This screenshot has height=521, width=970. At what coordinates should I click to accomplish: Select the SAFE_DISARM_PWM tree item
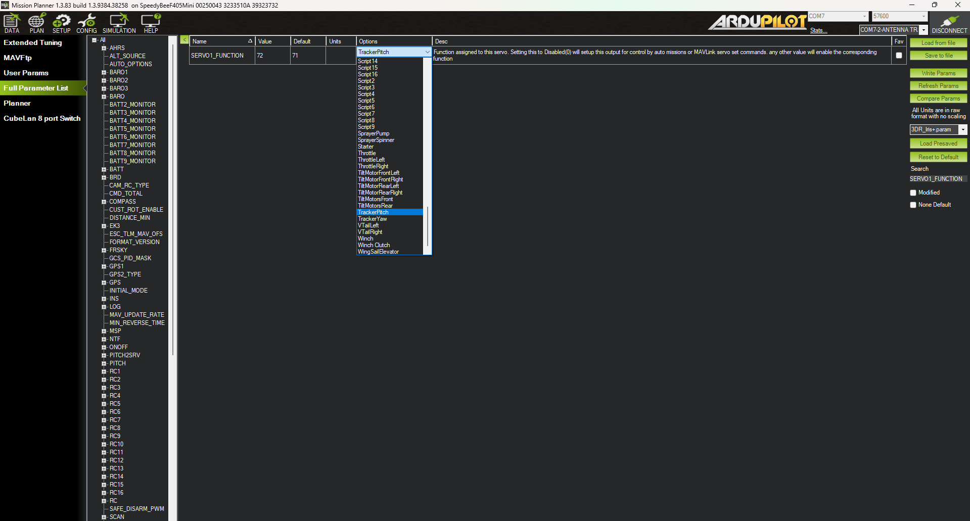[136, 509]
